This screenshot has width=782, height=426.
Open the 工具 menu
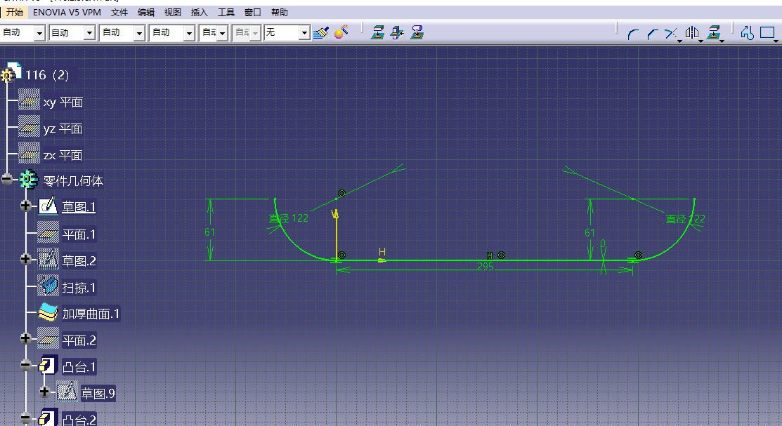pos(226,12)
